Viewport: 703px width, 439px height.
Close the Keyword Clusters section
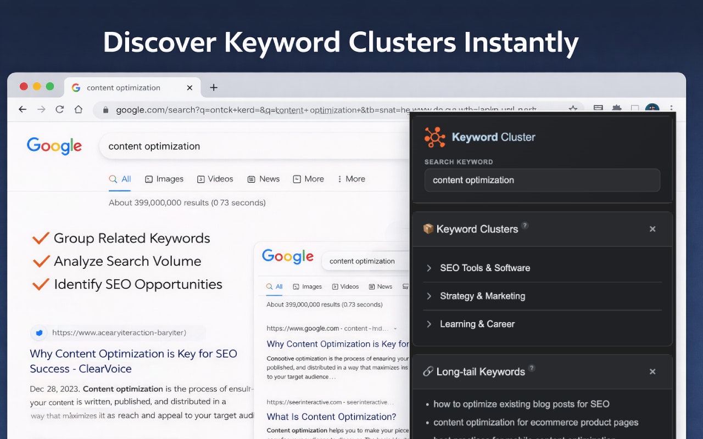[x=652, y=229]
